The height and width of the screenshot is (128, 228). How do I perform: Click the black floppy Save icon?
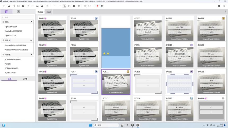[23, 6]
